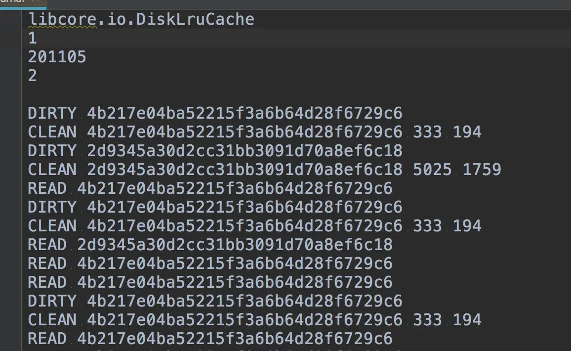This screenshot has width=571, height=351.
Task: Click the READ line just below READ 2d9345a3
Action: click(x=210, y=263)
